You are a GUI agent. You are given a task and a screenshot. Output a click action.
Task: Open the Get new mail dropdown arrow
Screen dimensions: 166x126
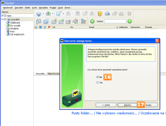tap(43, 14)
